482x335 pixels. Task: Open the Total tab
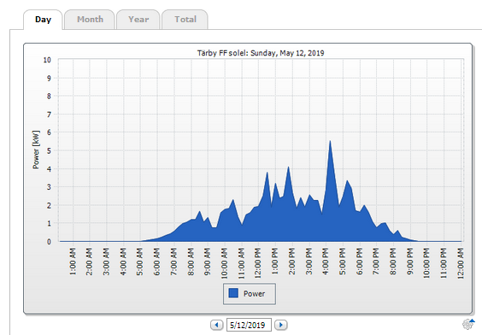click(x=185, y=20)
